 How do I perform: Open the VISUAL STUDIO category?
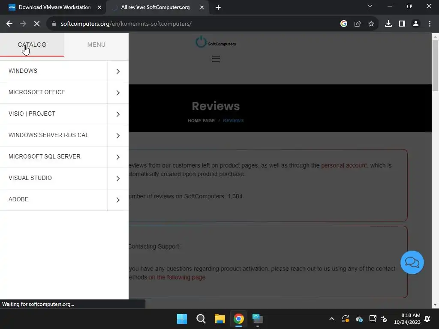(54, 178)
